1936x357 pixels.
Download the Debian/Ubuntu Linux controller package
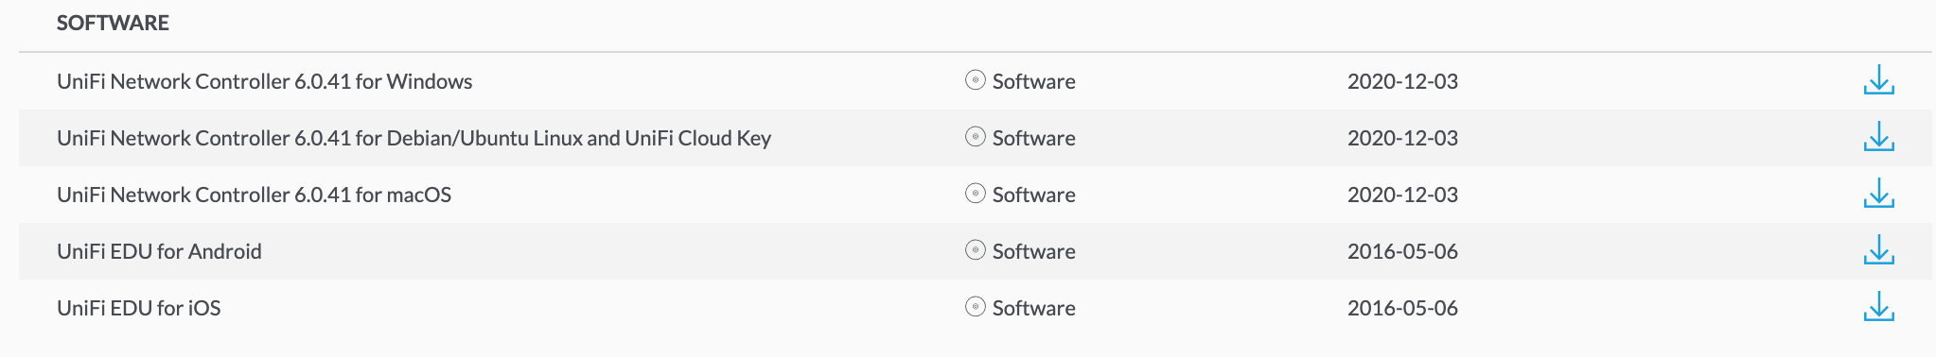[1878, 138]
